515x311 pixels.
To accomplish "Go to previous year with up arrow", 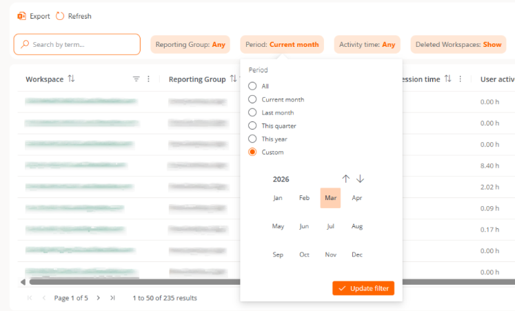I will coord(346,179).
